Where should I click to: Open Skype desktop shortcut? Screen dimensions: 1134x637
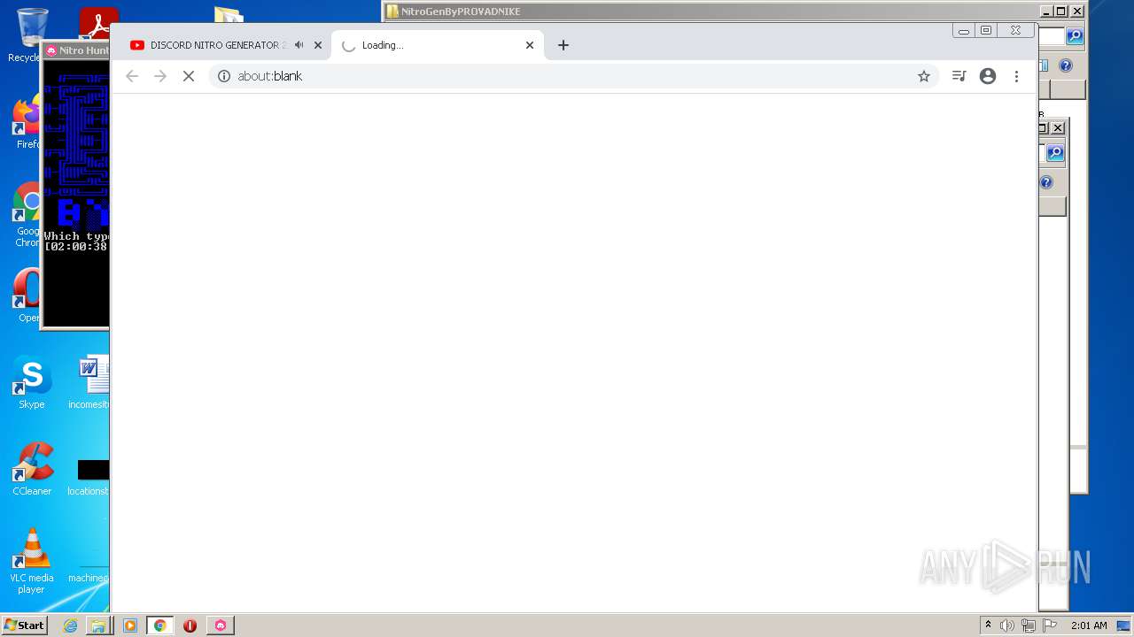tap(31, 383)
